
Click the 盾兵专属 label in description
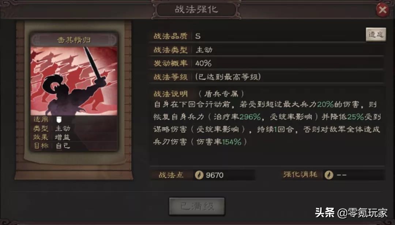point(221,94)
